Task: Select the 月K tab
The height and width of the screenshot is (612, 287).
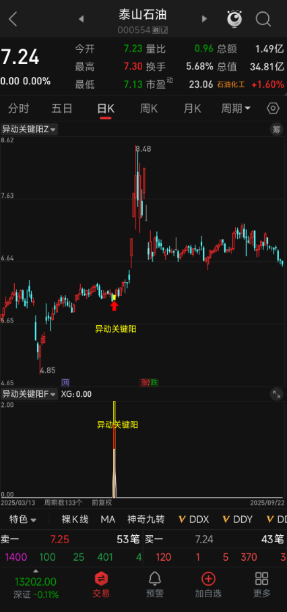Action: coord(192,108)
